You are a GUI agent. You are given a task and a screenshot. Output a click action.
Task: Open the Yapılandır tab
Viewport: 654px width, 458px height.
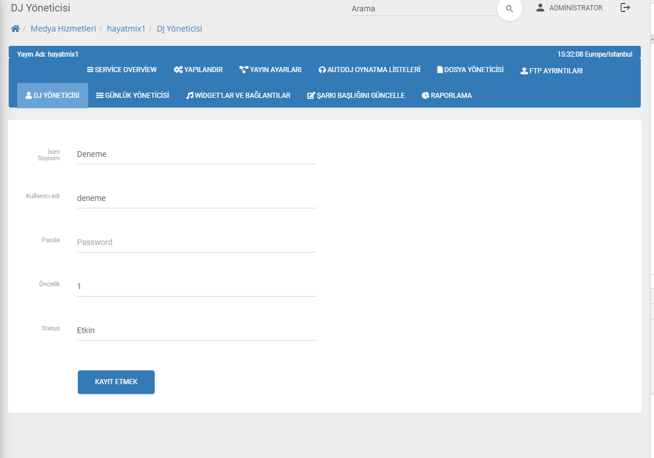pyautogui.click(x=198, y=70)
